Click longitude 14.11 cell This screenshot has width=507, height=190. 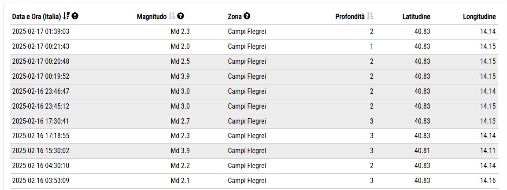[x=488, y=151]
